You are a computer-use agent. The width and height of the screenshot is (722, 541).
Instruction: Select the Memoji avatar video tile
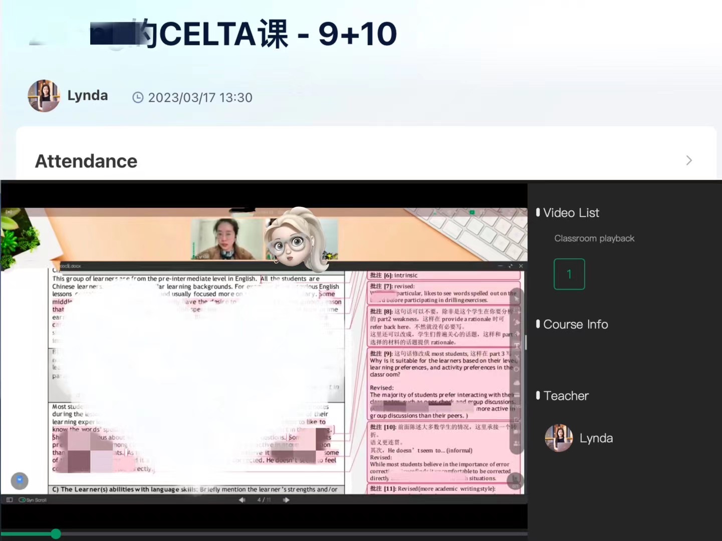[x=302, y=239]
